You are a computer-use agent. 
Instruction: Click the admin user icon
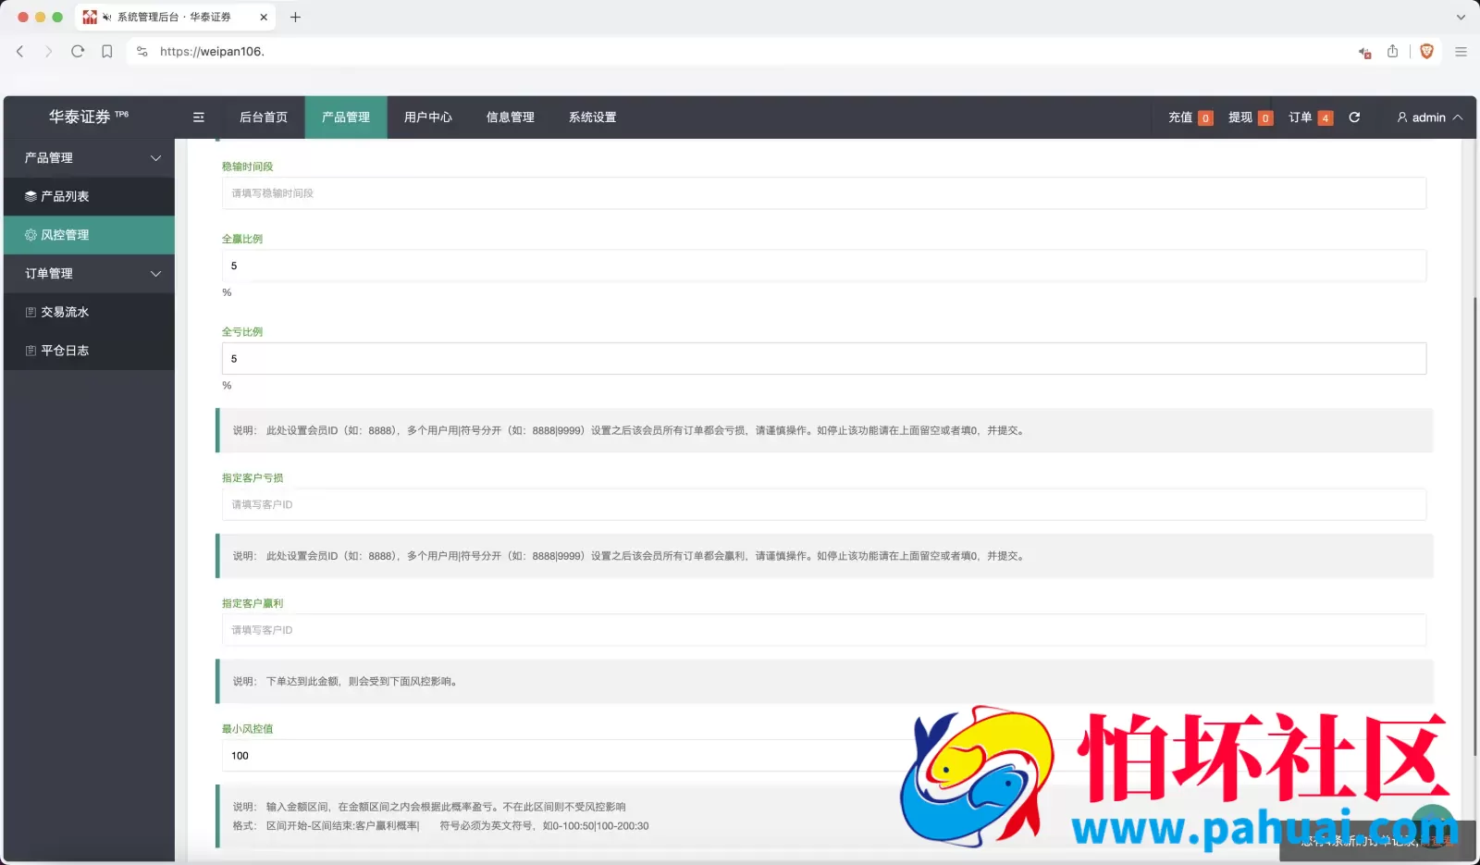1402,117
